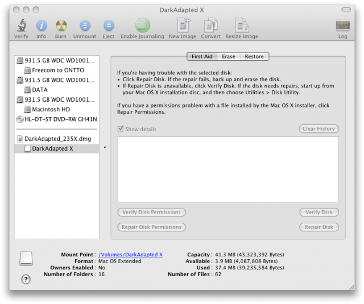
Task: Click the Burn radiation icon
Action: pyautogui.click(x=61, y=26)
